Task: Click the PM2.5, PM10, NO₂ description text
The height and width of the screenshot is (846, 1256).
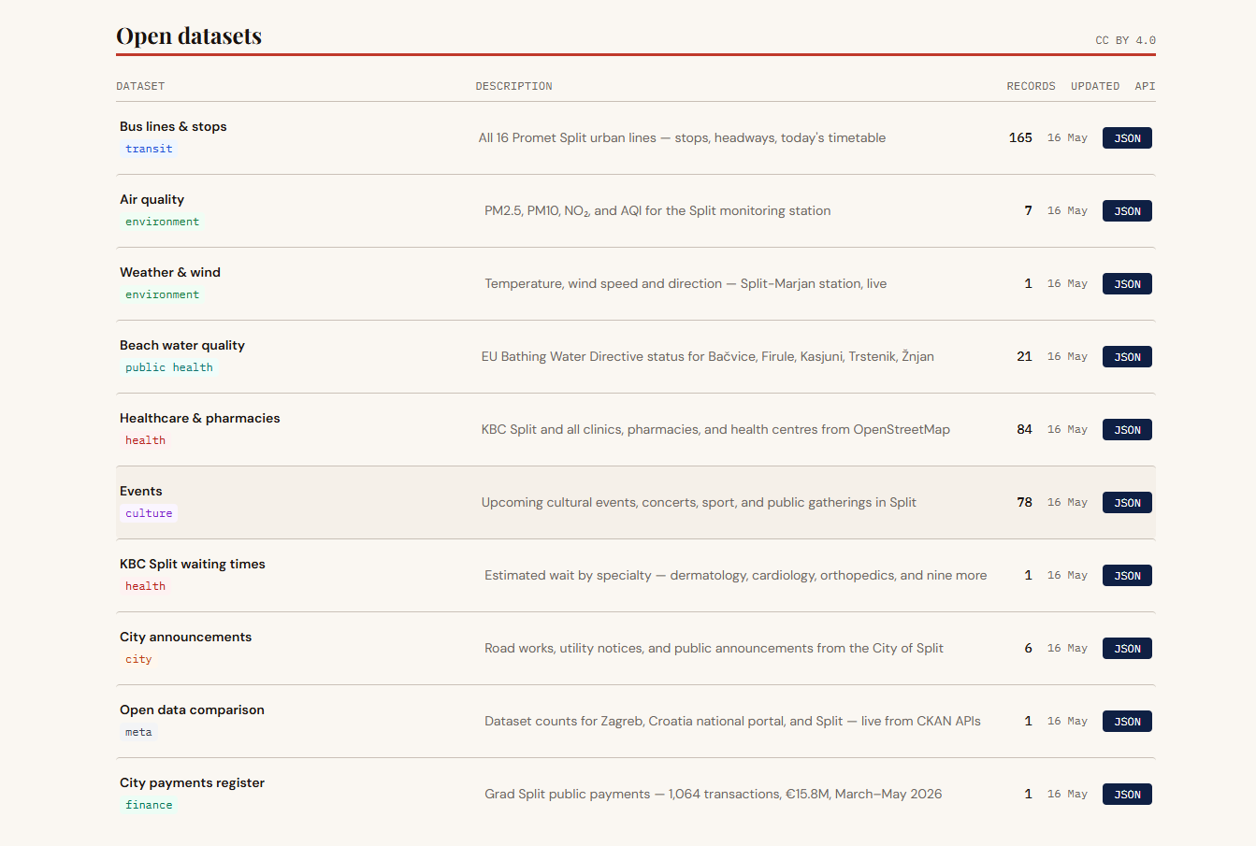Action: click(657, 210)
